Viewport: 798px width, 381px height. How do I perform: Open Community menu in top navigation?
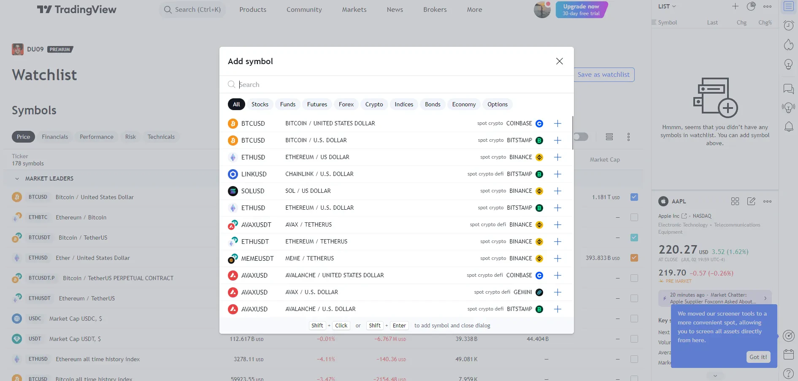pyautogui.click(x=304, y=10)
